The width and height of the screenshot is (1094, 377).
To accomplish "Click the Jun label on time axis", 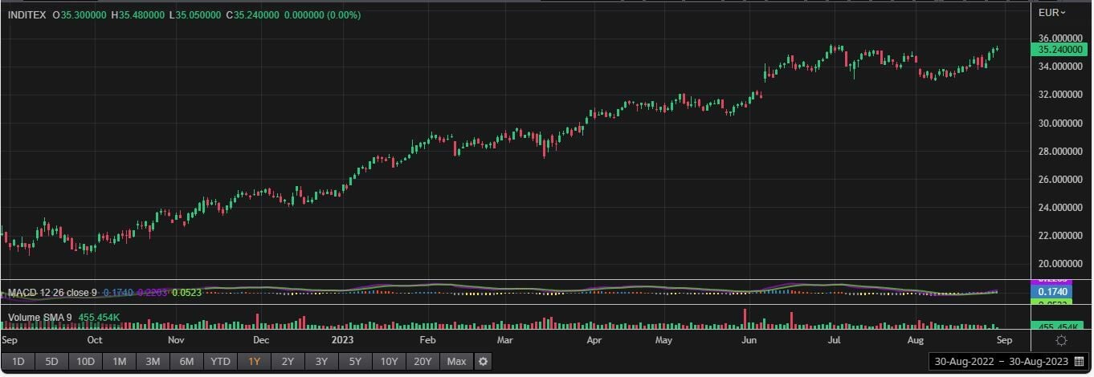I will [x=749, y=340].
